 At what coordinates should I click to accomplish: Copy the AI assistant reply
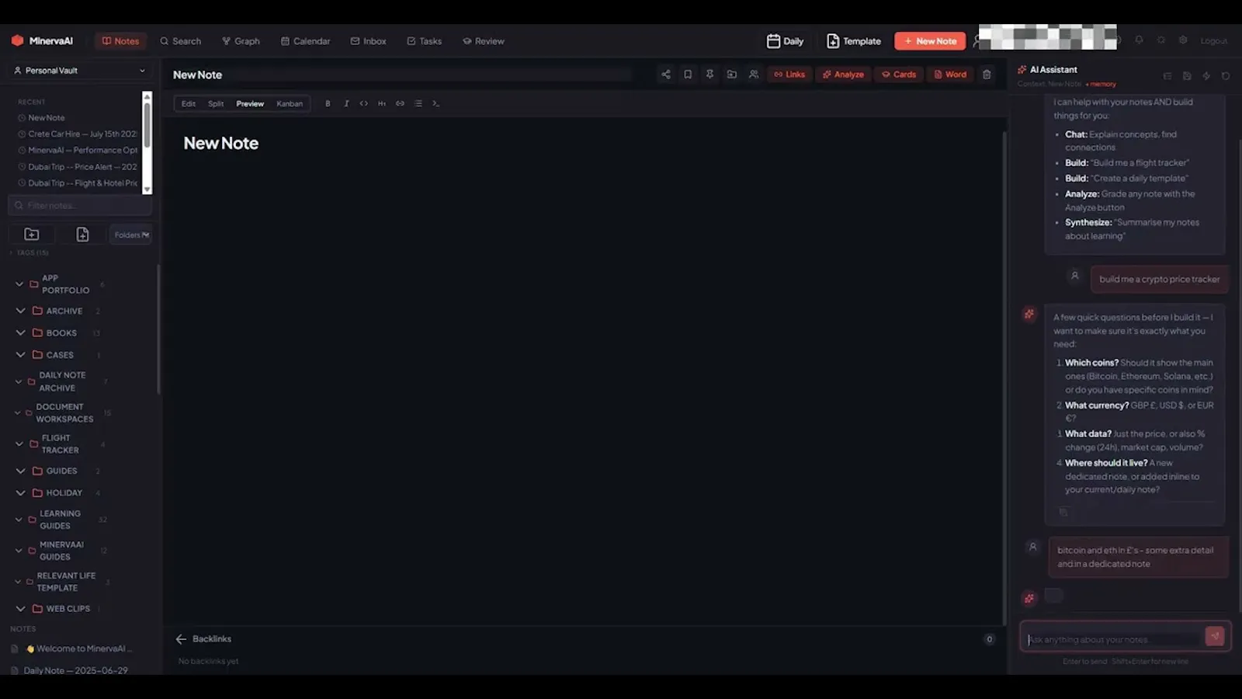(x=1063, y=512)
